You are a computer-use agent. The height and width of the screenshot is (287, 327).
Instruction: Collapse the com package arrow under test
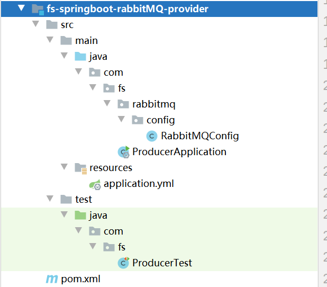78,230
